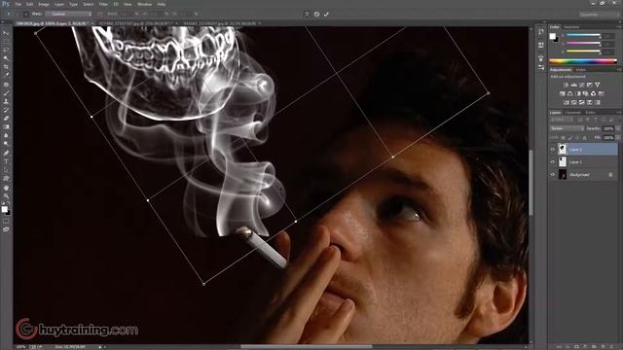The image size is (623, 350).
Task: Toggle between free transform and warp modes
Action: (x=307, y=14)
